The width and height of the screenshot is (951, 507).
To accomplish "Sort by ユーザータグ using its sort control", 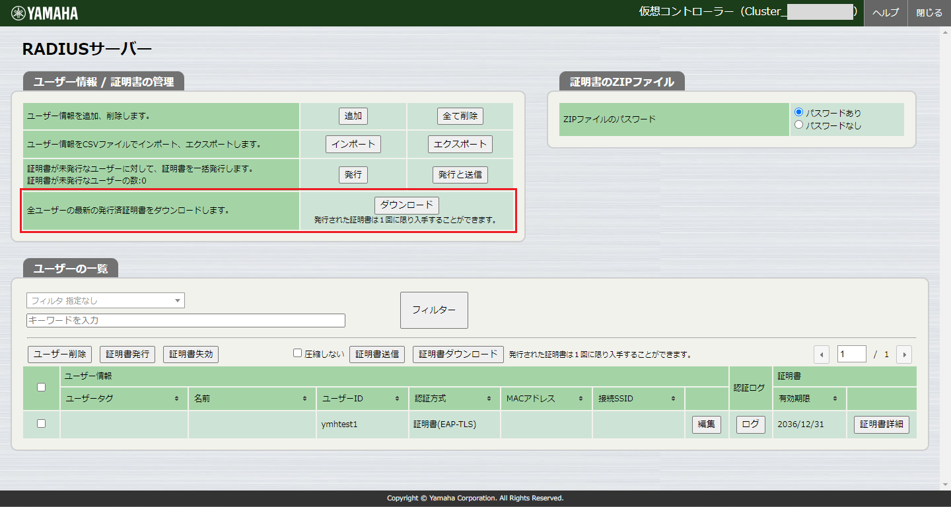I will (177, 398).
